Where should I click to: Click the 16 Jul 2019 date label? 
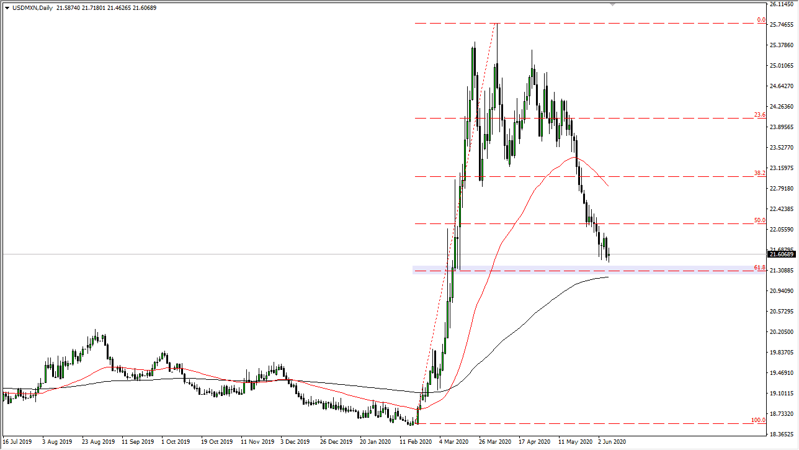coord(17,443)
